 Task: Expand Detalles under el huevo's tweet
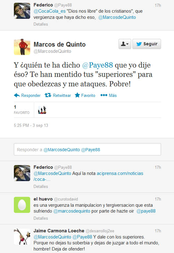(x=41, y=218)
